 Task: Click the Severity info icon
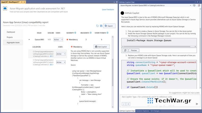pos(75,33)
